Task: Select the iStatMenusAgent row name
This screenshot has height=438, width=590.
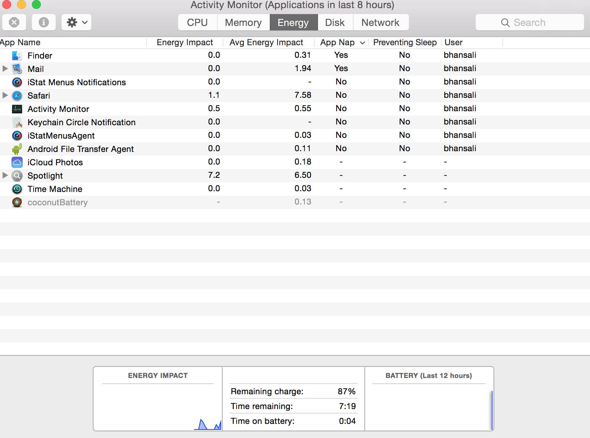Action: pyautogui.click(x=61, y=136)
